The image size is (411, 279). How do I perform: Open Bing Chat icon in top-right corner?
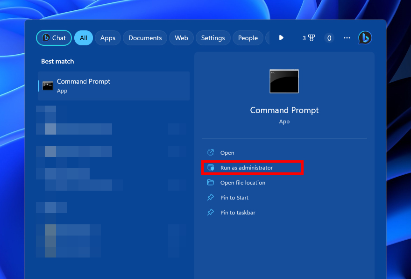coord(365,38)
